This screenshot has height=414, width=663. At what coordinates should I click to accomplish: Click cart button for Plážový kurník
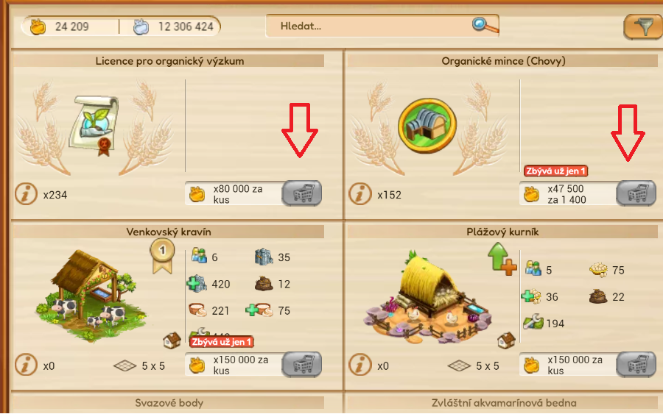point(636,364)
